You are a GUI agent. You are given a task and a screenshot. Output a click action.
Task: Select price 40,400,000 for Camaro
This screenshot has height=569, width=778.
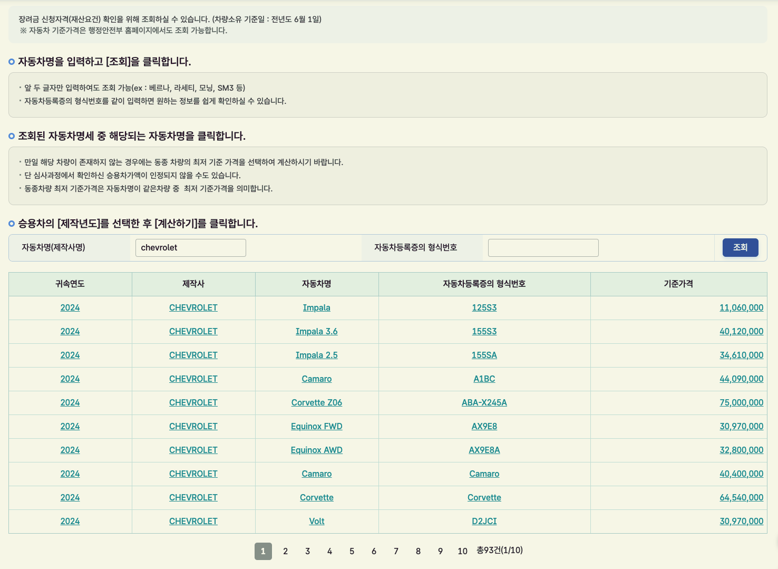coord(741,474)
